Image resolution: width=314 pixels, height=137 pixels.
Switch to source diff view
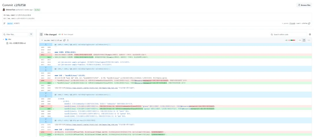[x=300, y=40]
